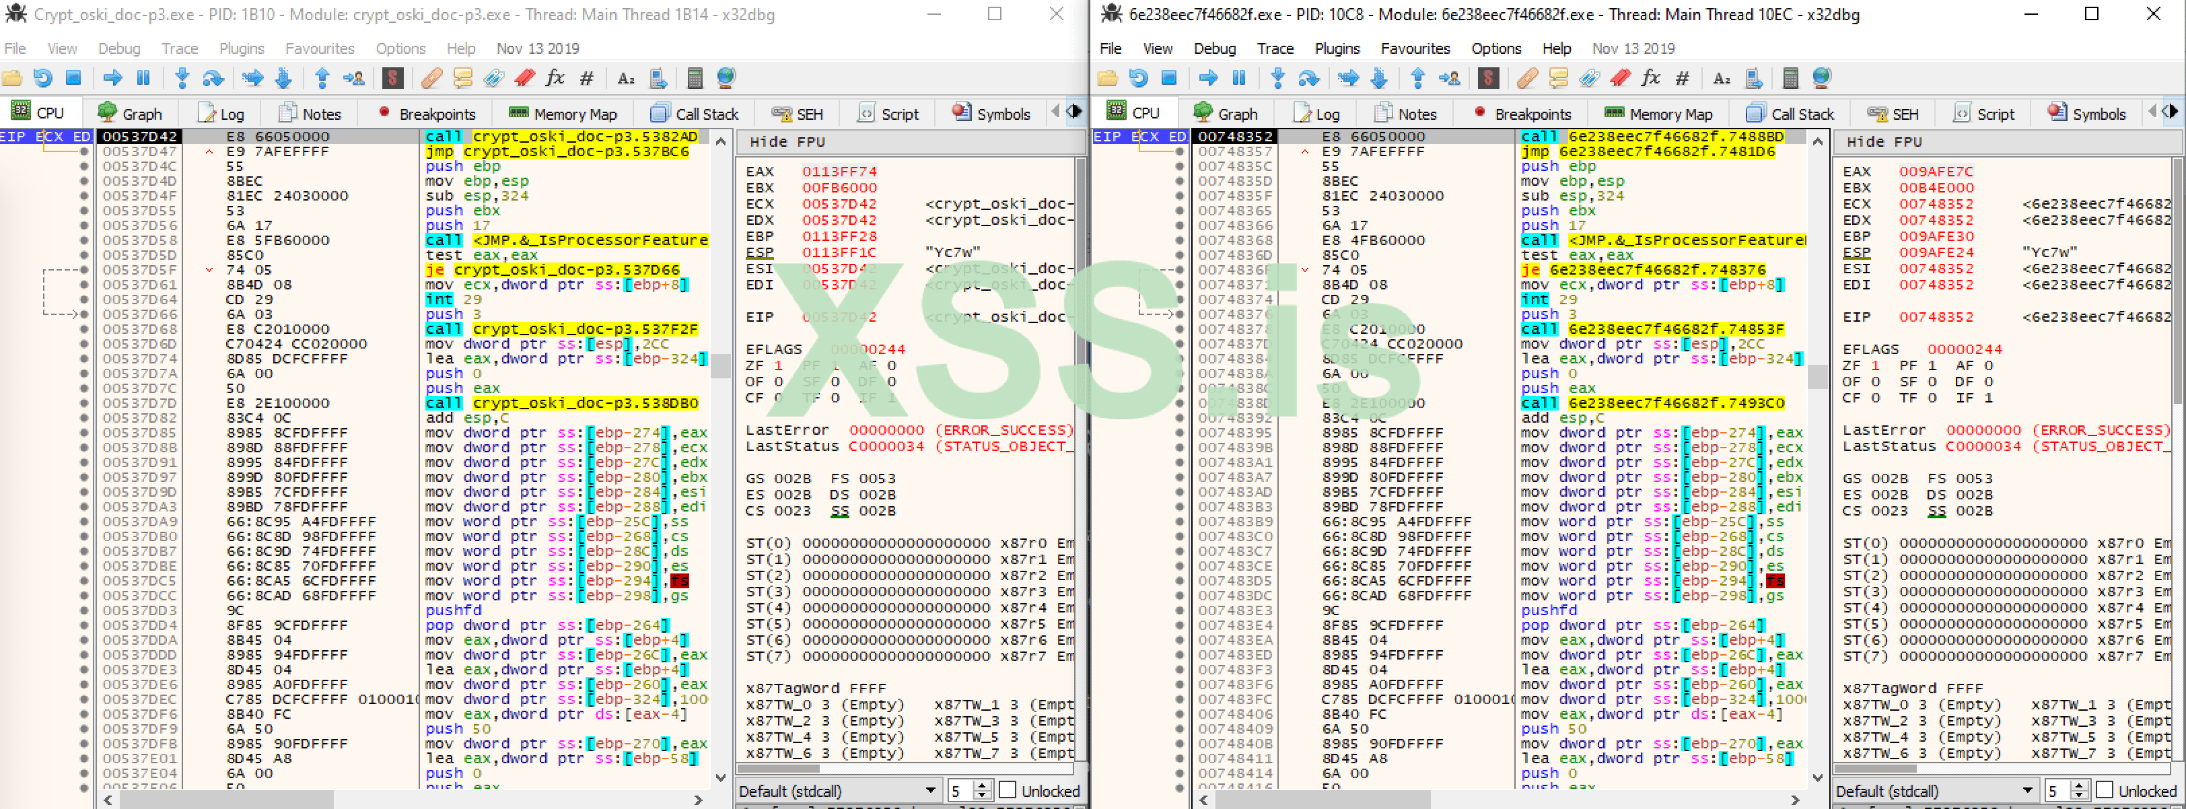Enable Unlocked checkbox in 6e238eec7f46682f window
Image resolution: width=2186 pixels, height=809 pixels.
2104,790
